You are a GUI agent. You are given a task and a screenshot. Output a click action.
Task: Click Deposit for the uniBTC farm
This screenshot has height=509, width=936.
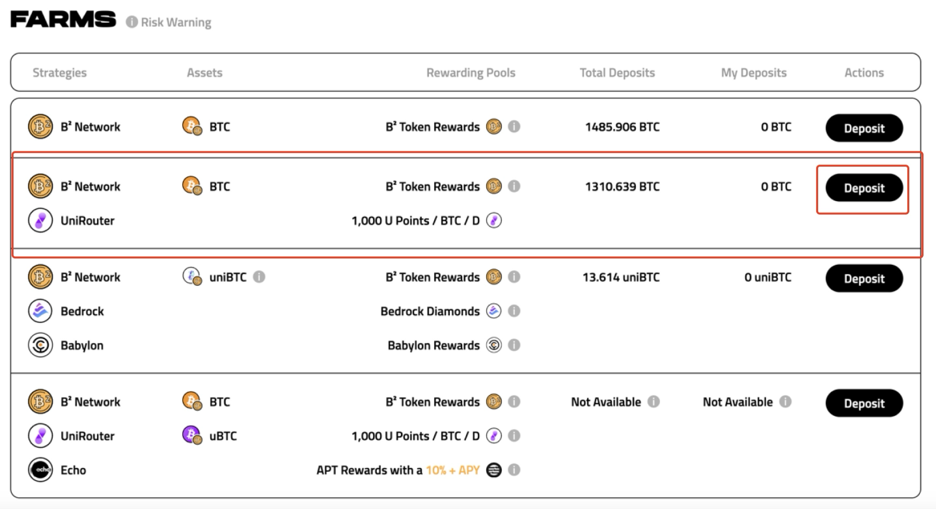(864, 279)
